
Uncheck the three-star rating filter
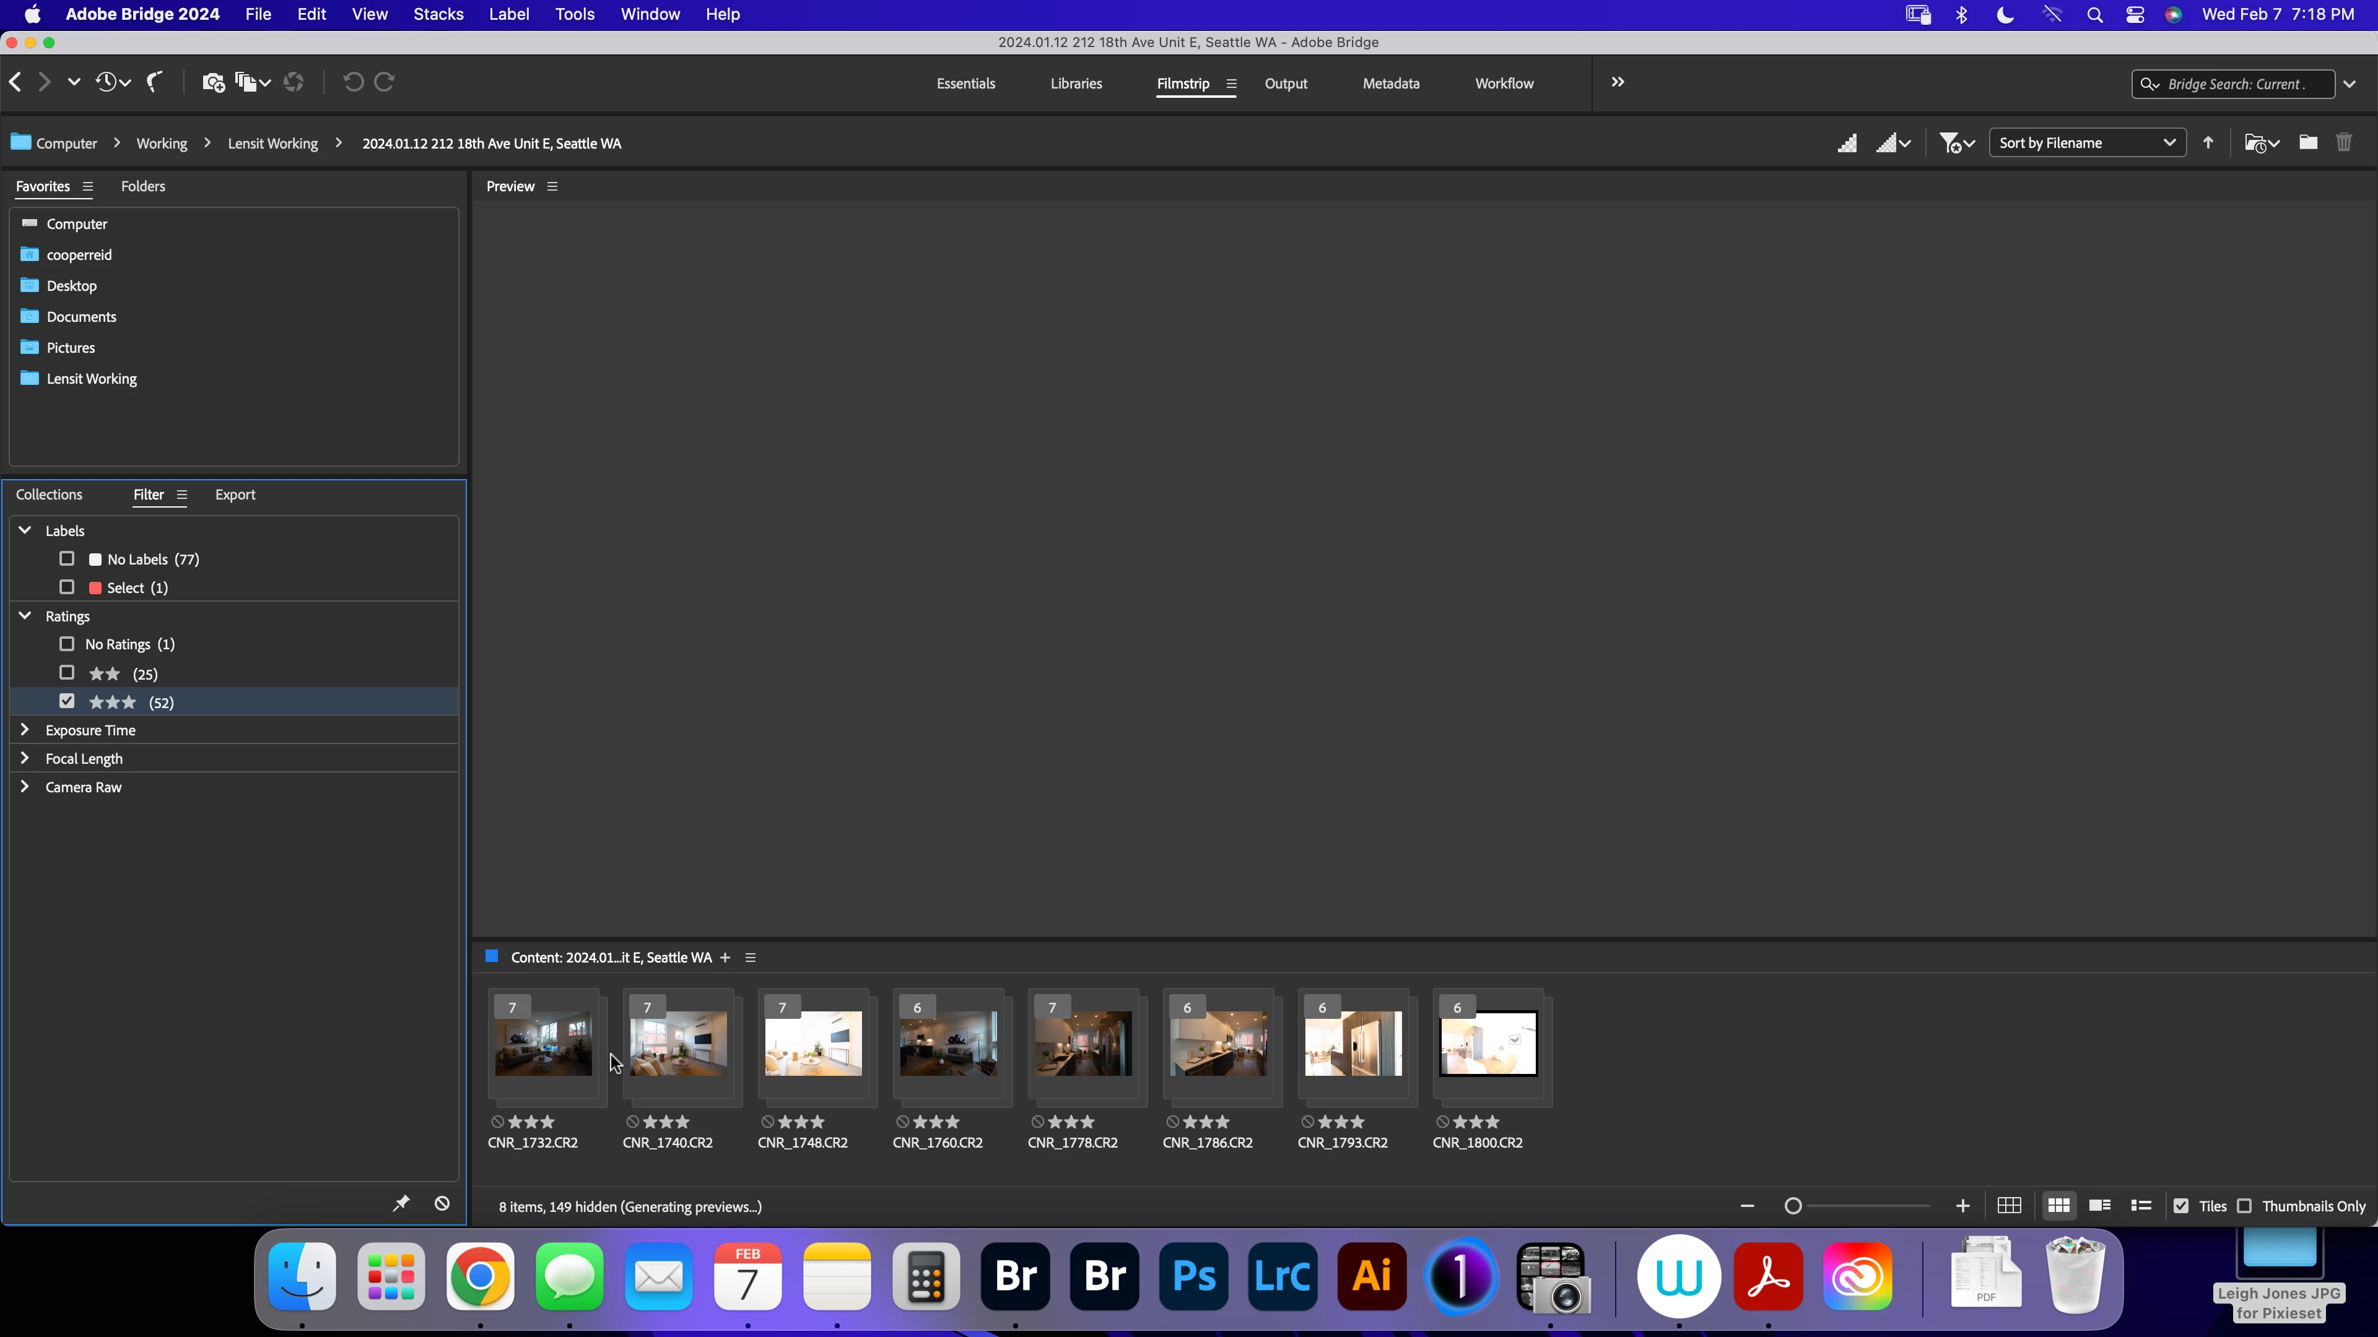[x=66, y=701]
